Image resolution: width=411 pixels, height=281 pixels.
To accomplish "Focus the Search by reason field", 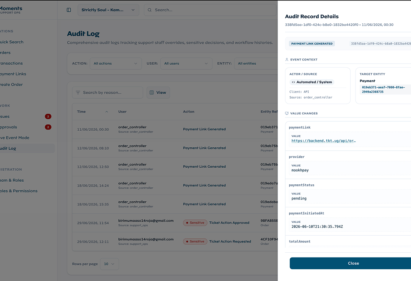I will click(107, 93).
